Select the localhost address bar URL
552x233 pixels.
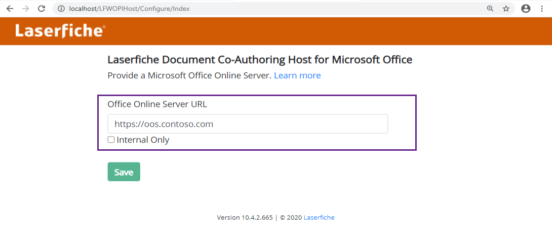point(129,9)
